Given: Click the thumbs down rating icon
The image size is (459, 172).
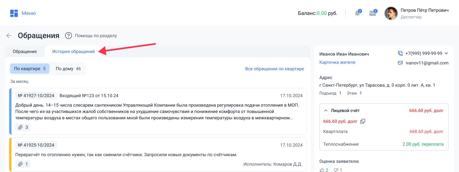Looking at the screenshot, I should (336, 170).
